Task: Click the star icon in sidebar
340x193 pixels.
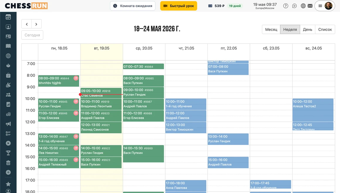Action: (8, 184)
